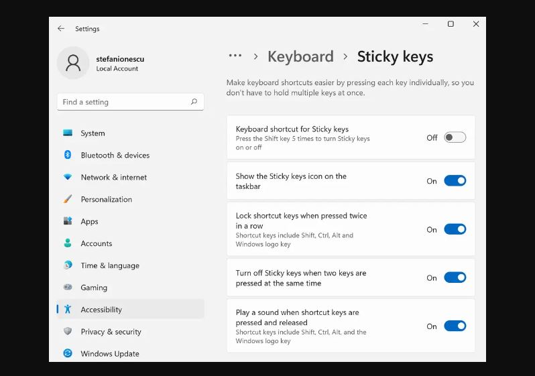Go back to Keyboard breadcrumb
The image size is (535, 376).
point(300,57)
